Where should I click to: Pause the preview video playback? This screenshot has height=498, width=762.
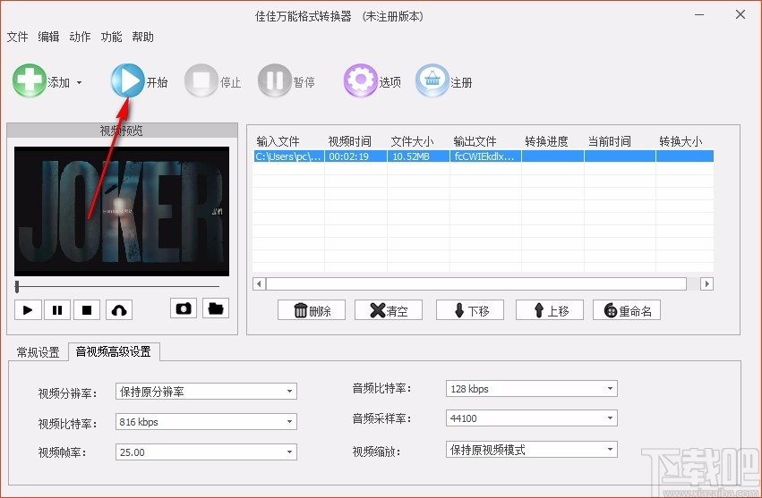pyautogui.click(x=57, y=309)
